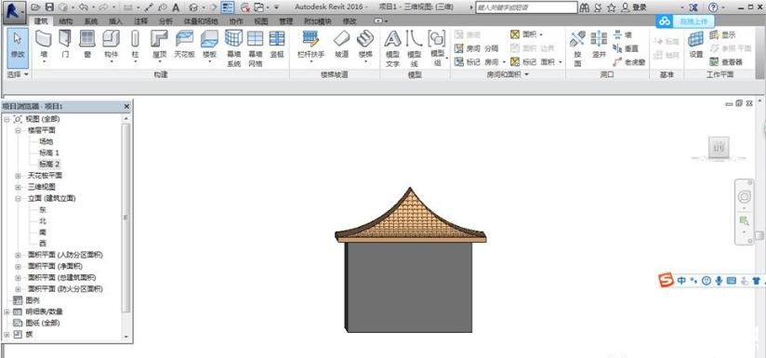This screenshot has height=358, width=766.
Task: Expand the 天花板平面 tree node
Action: [x=18, y=176]
